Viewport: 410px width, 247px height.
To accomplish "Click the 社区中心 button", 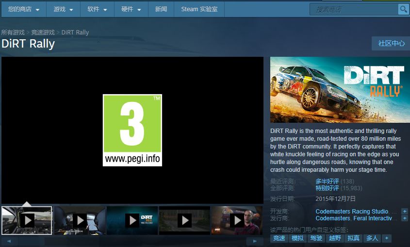I will 391,43.
